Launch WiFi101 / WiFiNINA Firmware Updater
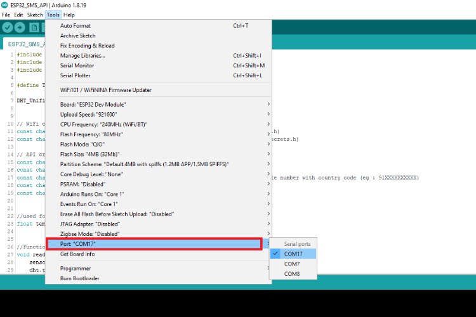This screenshot has width=476, height=317. click(x=159, y=90)
